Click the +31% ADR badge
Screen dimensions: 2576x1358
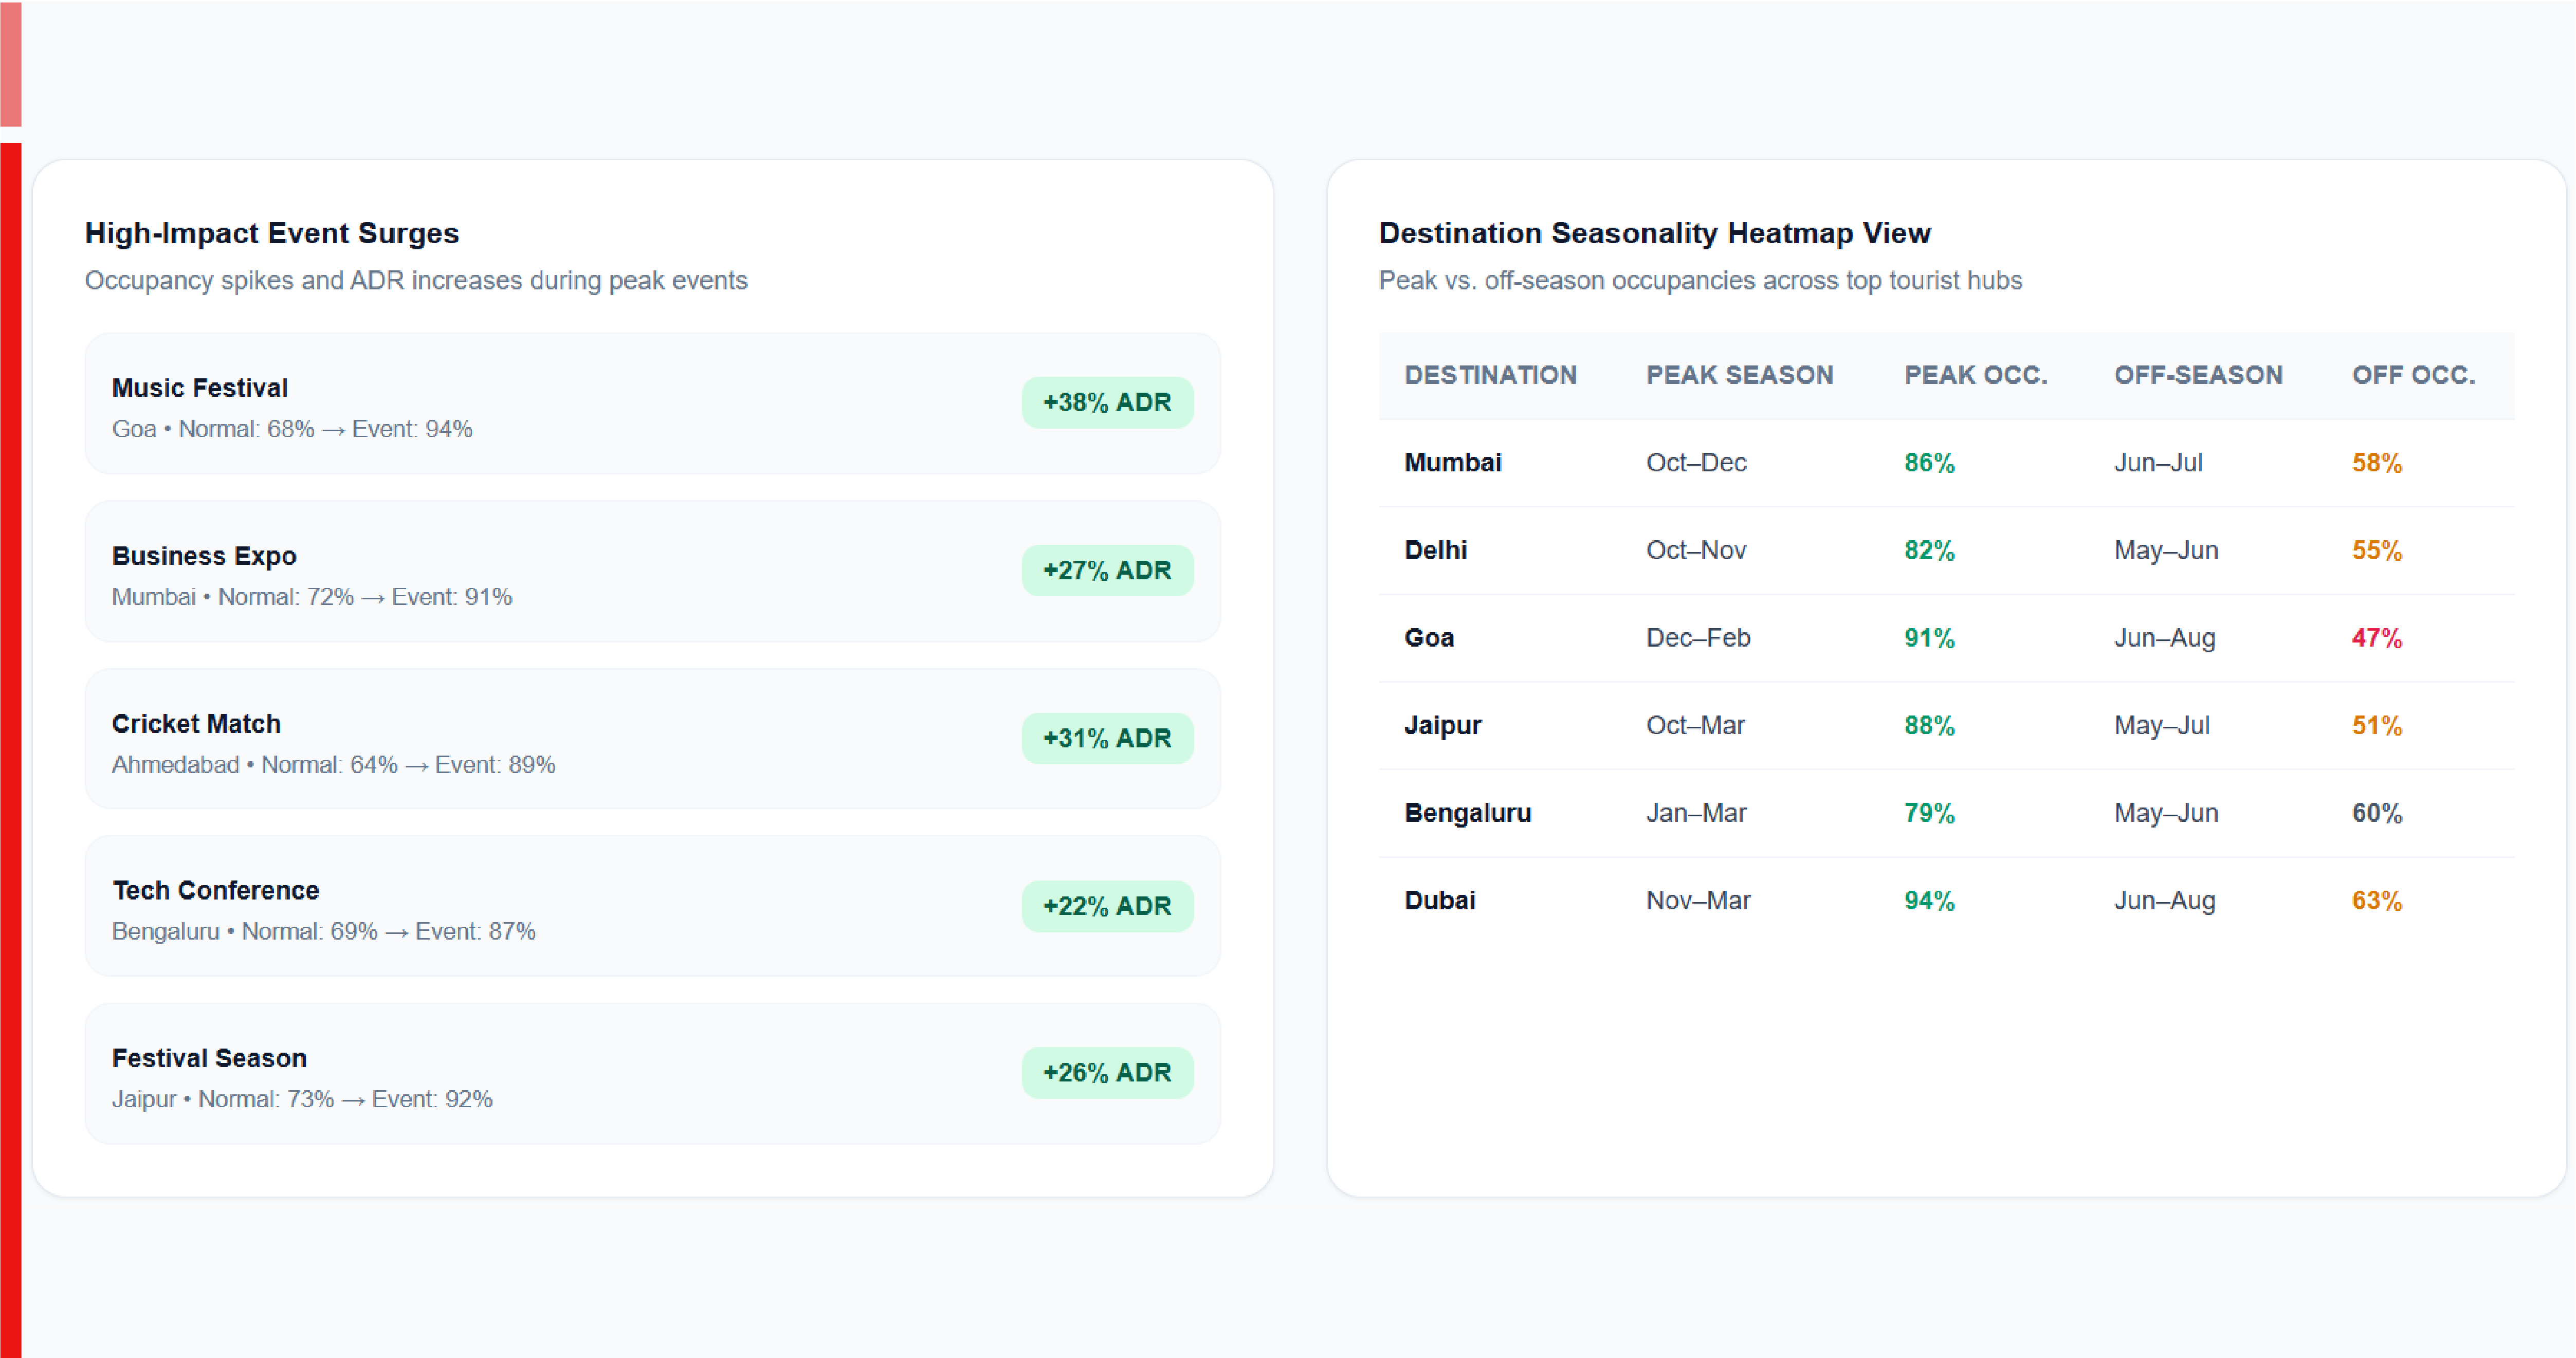[x=1107, y=739]
